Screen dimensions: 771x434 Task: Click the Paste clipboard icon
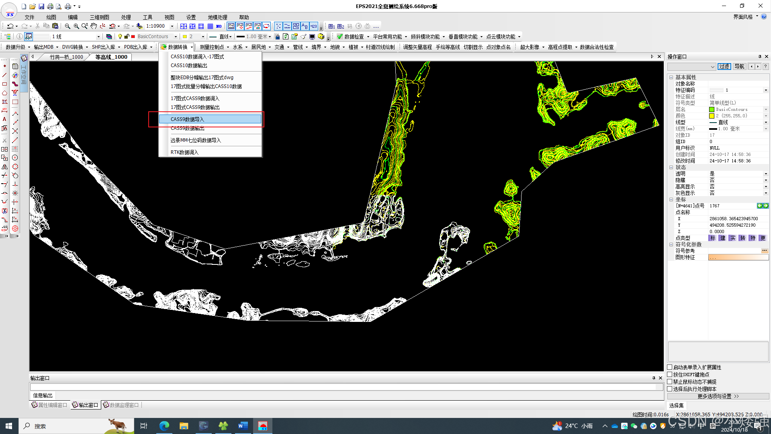(55, 26)
